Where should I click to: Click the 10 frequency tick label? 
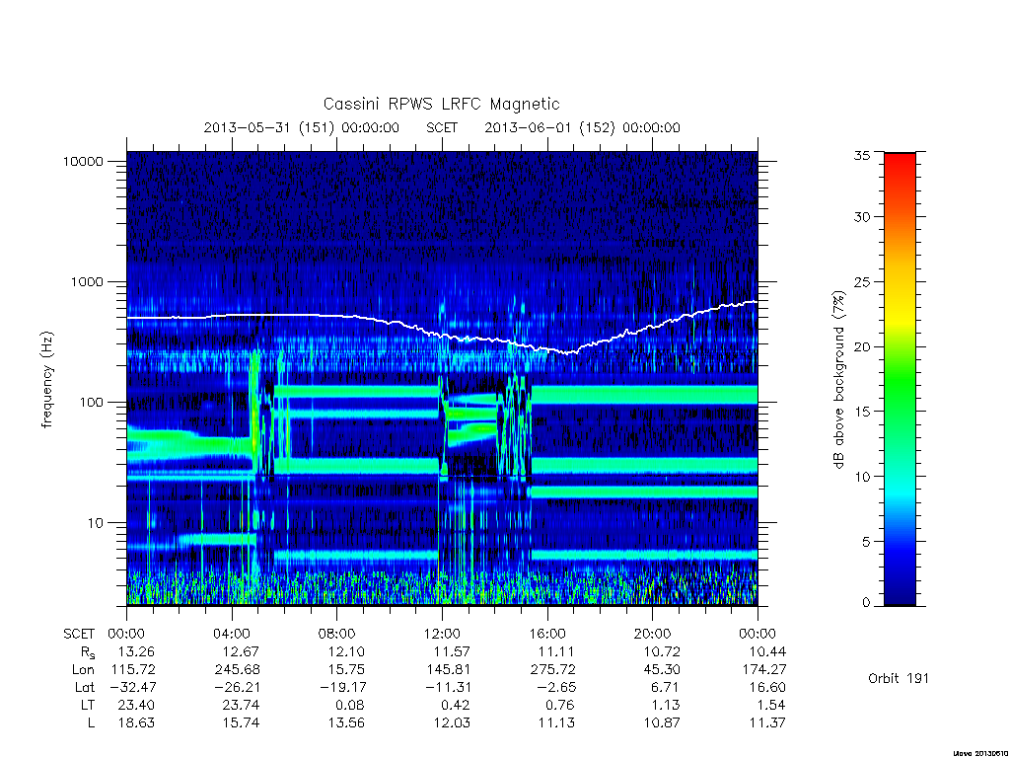pos(96,523)
